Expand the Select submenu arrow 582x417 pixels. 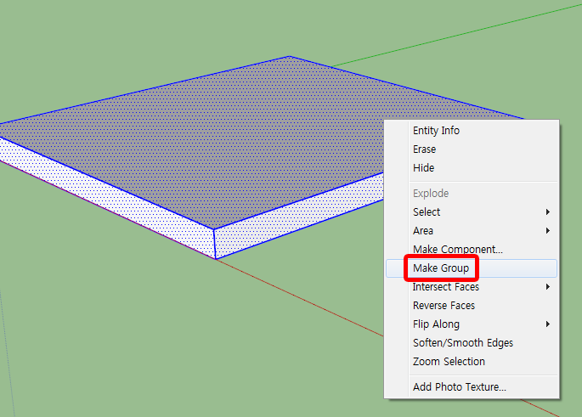click(x=548, y=211)
